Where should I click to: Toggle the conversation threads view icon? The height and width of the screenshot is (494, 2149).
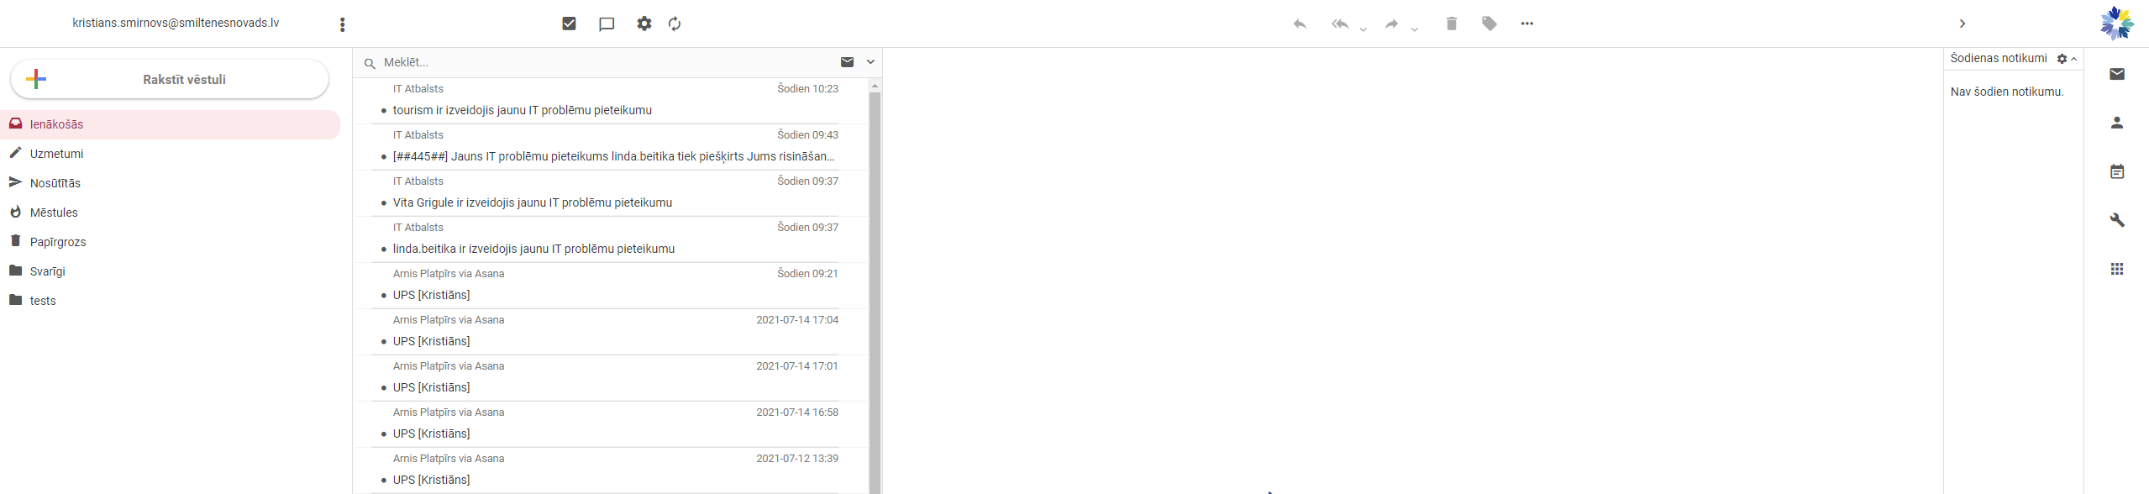[607, 24]
